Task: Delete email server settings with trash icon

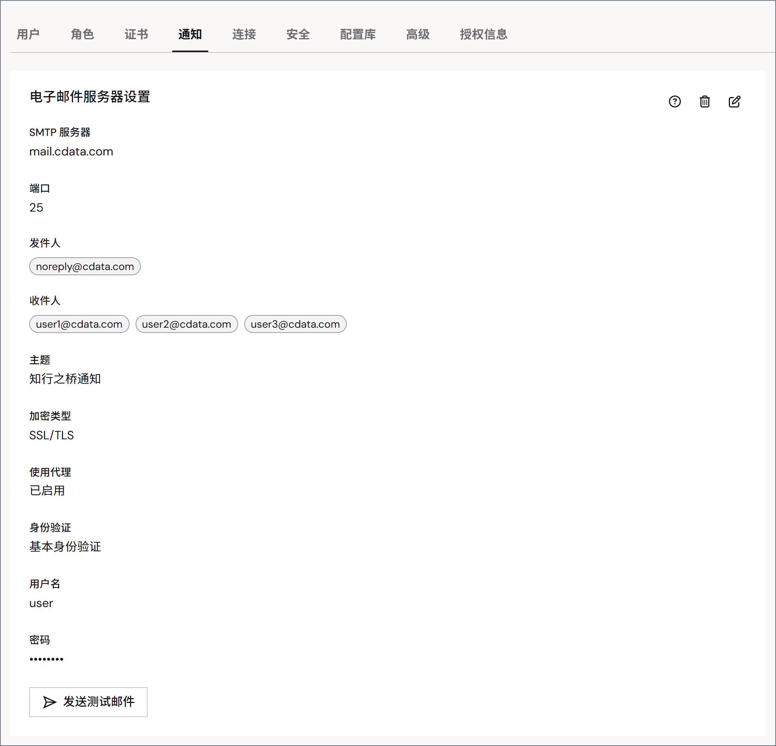Action: [x=705, y=102]
